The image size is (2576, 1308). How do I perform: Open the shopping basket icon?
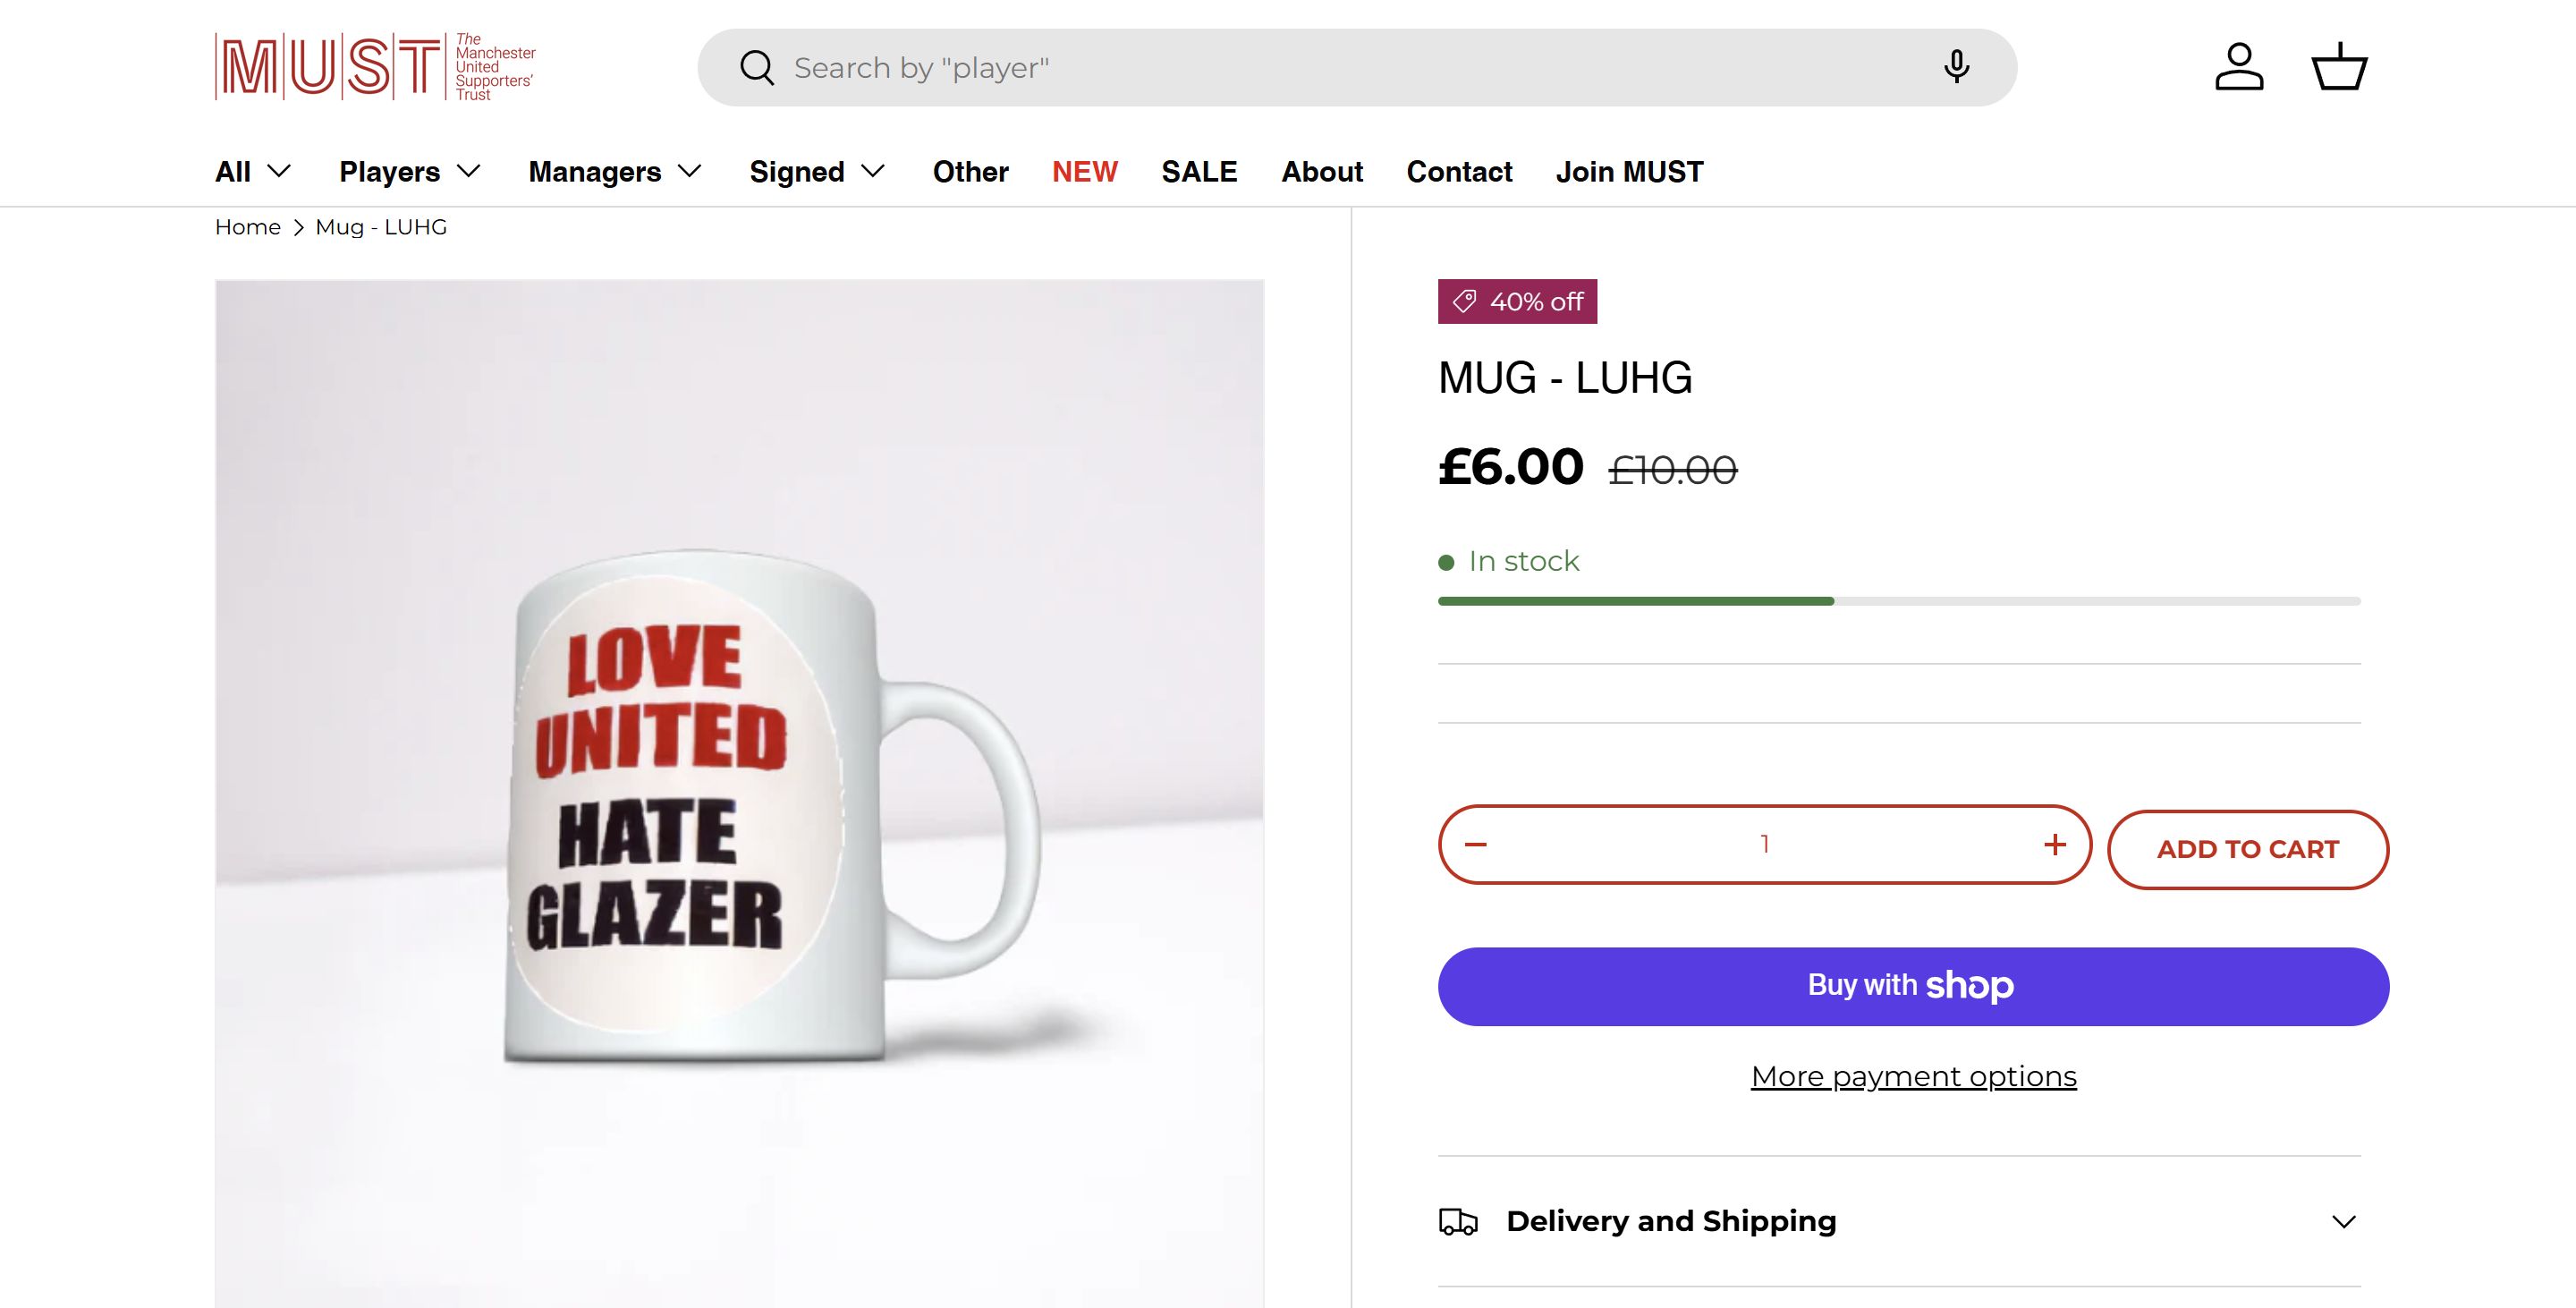pyautogui.click(x=2339, y=67)
